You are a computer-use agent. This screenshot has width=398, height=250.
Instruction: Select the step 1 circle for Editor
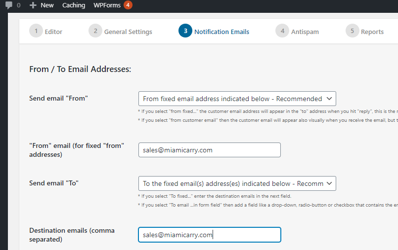(x=36, y=31)
